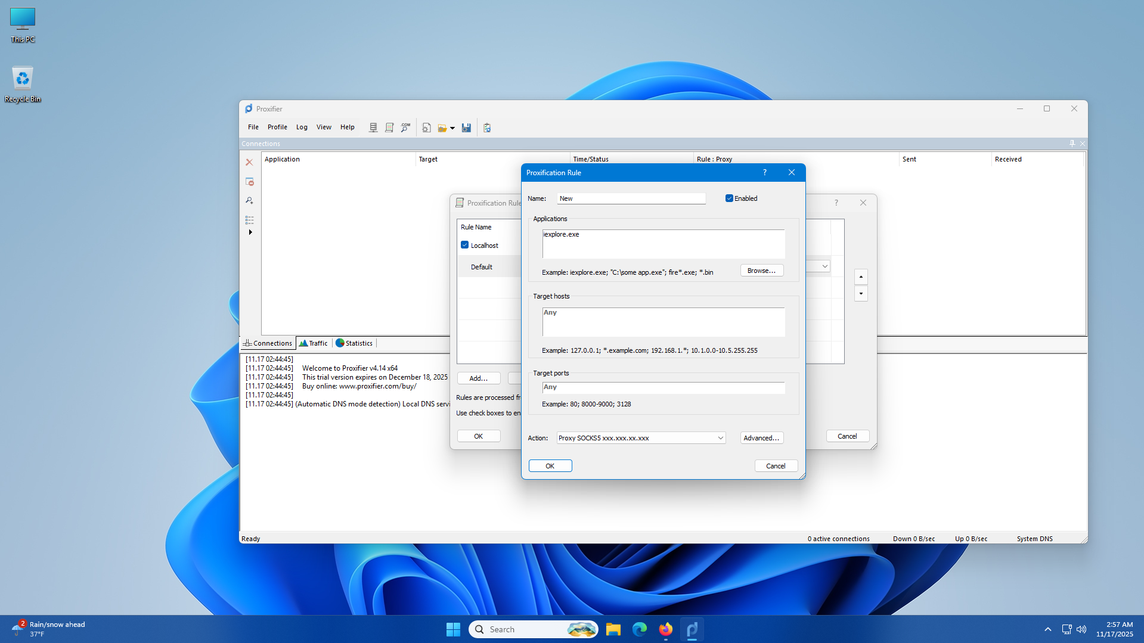This screenshot has height=643, width=1144.
Task: Open Firefox from the taskbar
Action: click(665, 629)
